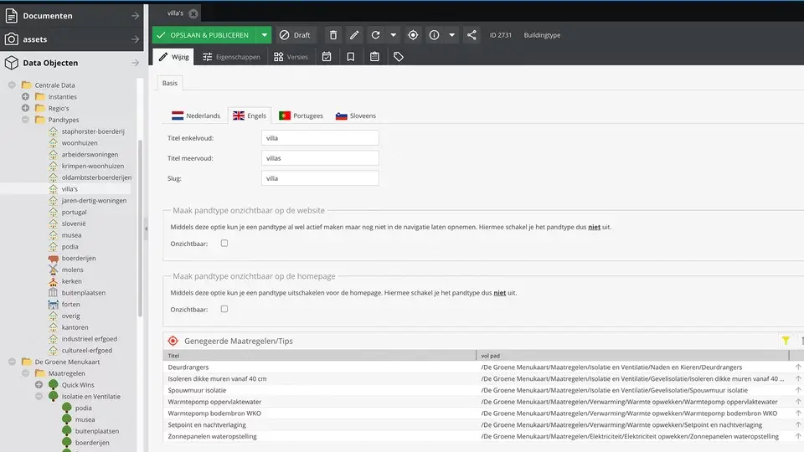Switch to Sloveens language tab
The height and width of the screenshot is (452, 804).
(x=356, y=116)
